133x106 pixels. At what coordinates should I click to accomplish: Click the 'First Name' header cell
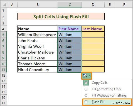pyautogui.click(x=70, y=29)
